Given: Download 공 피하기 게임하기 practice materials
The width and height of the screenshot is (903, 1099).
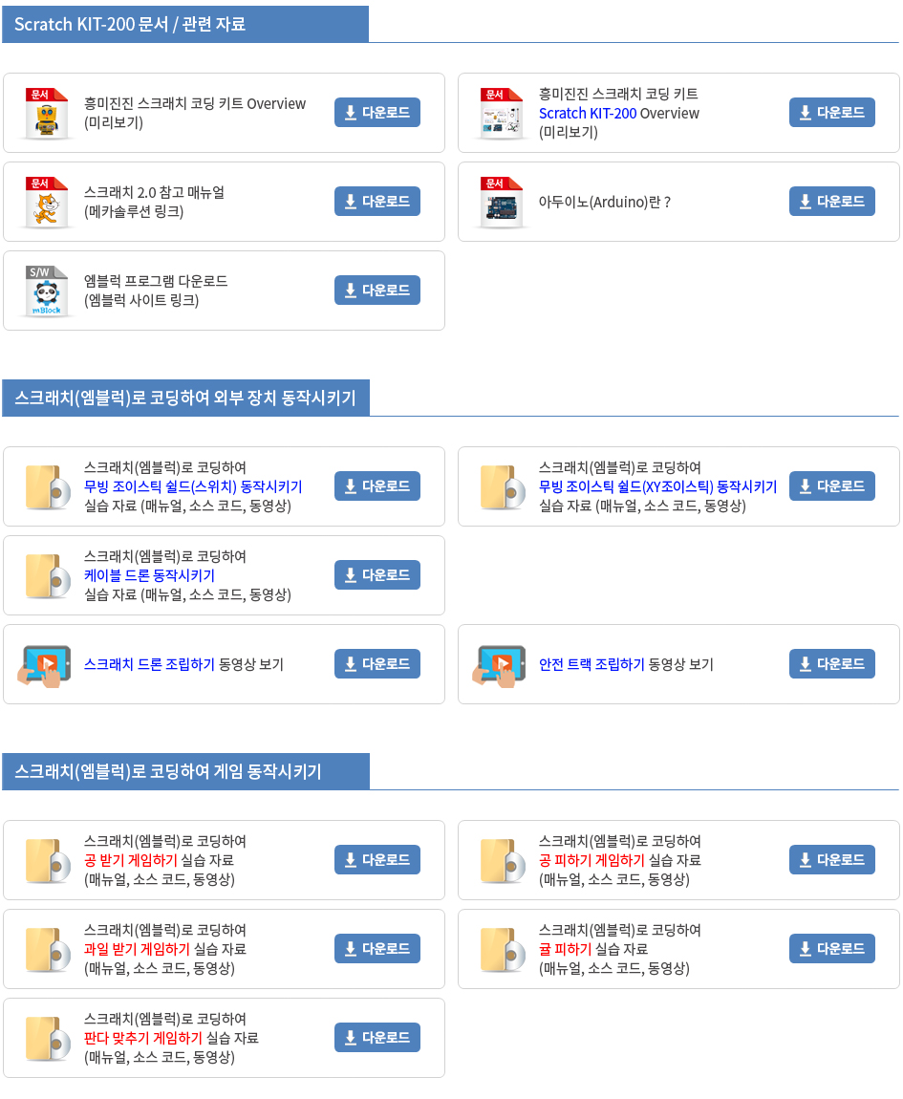Looking at the screenshot, I should coord(832,859).
